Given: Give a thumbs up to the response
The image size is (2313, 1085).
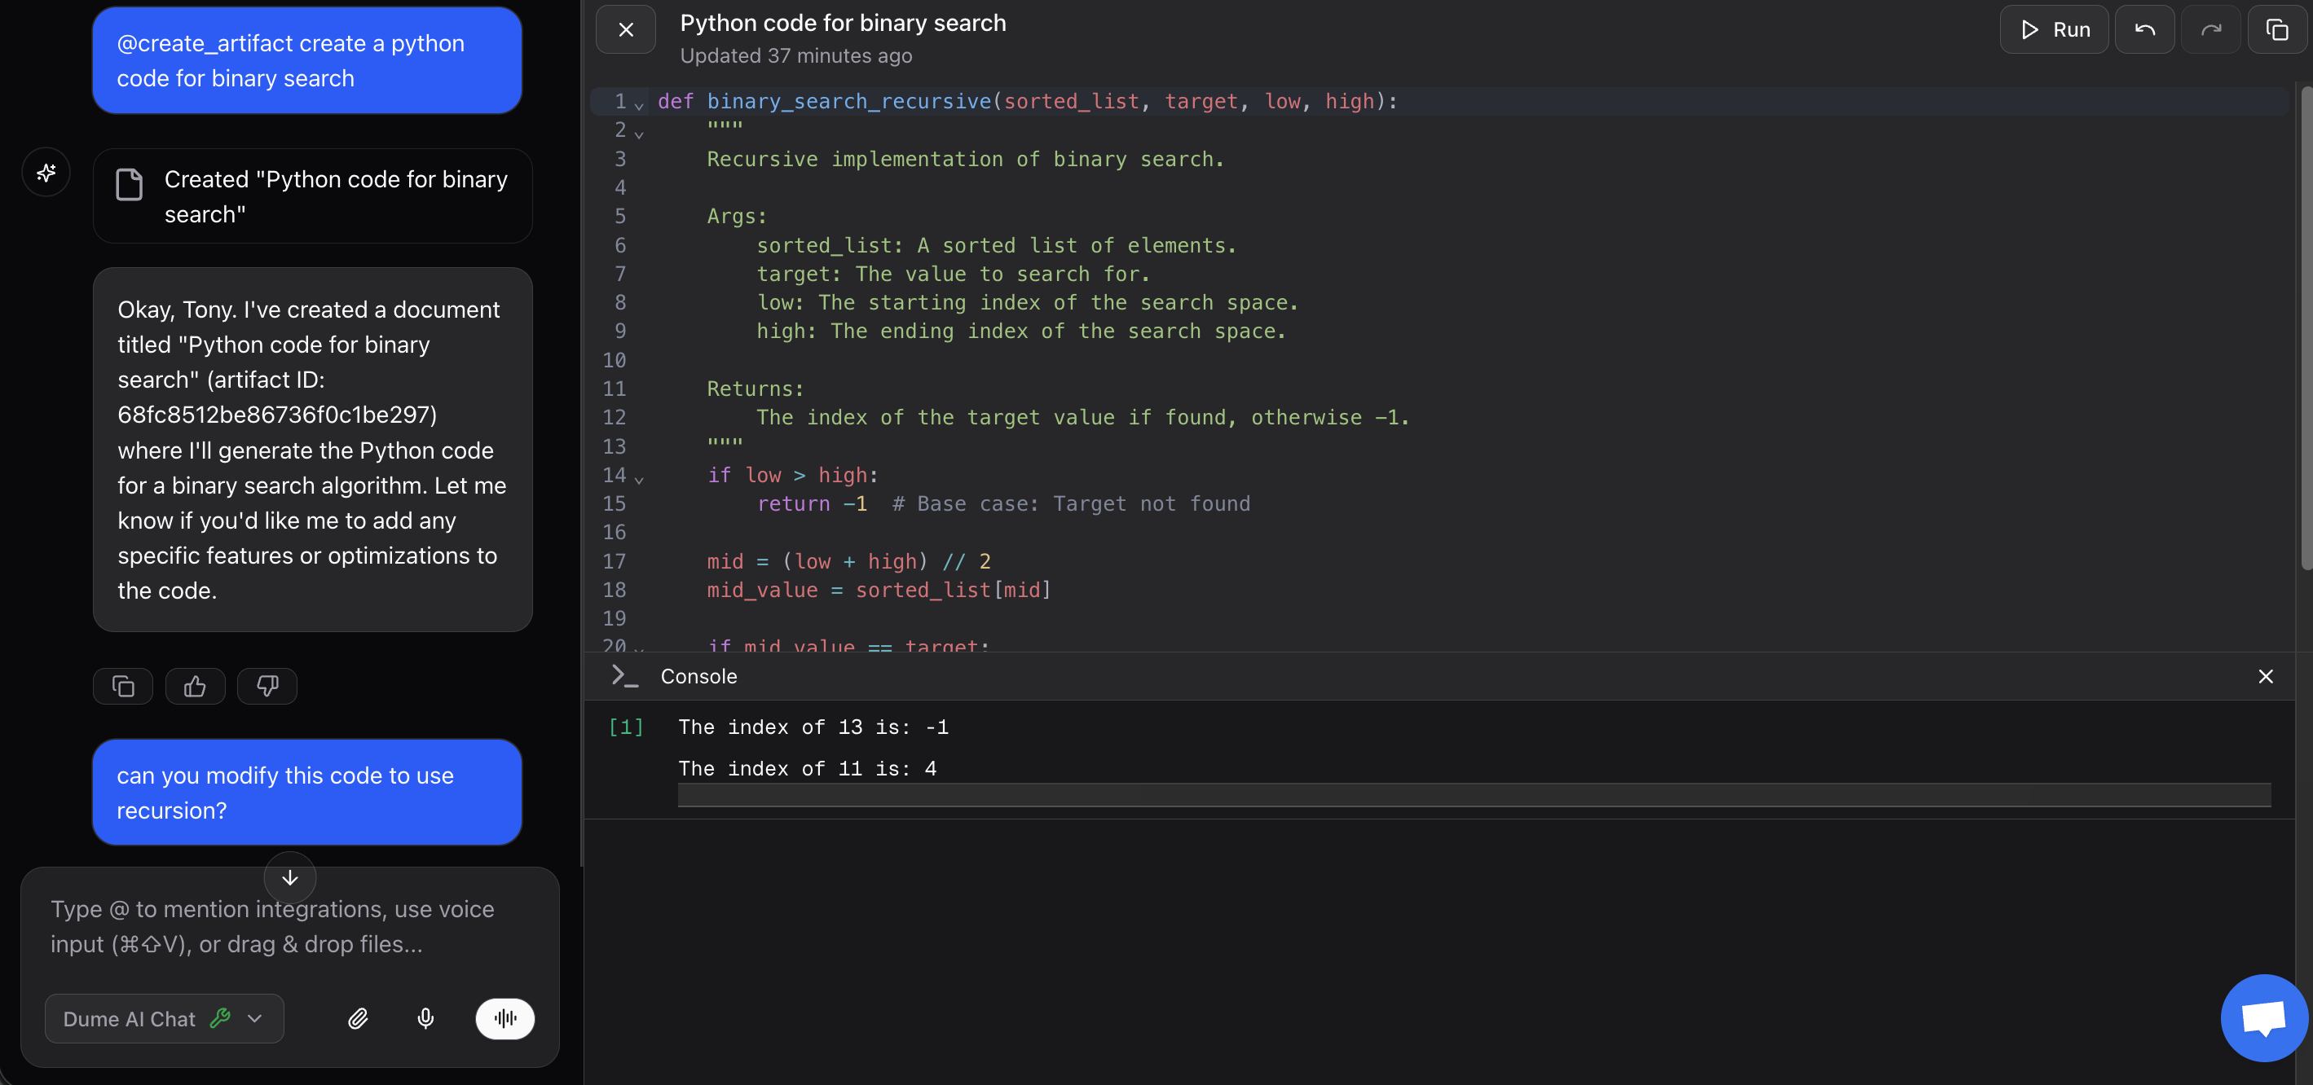Looking at the screenshot, I should coord(195,686).
